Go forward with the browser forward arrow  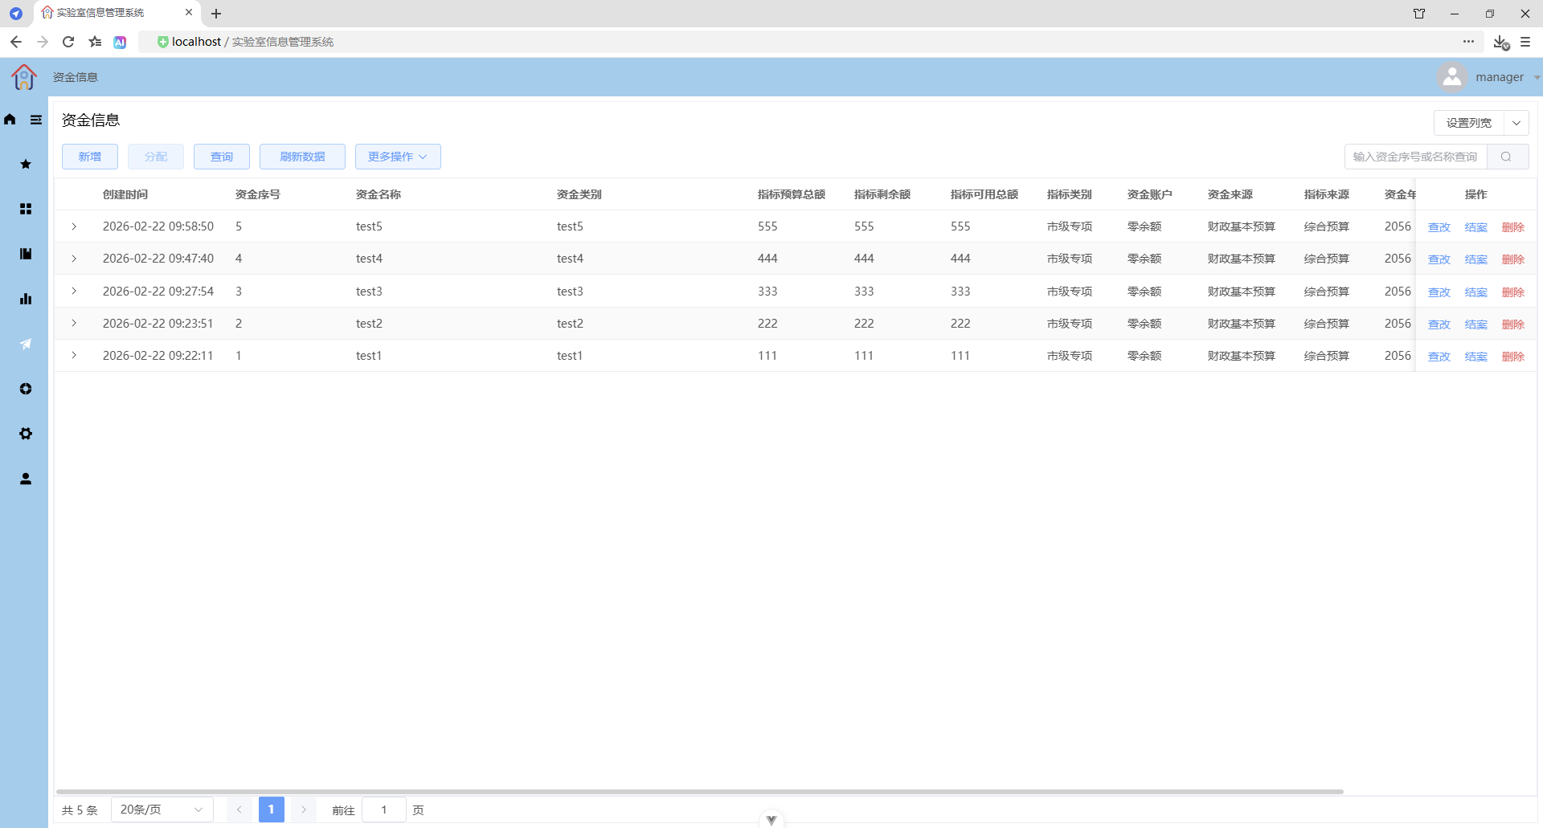[x=43, y=42]
